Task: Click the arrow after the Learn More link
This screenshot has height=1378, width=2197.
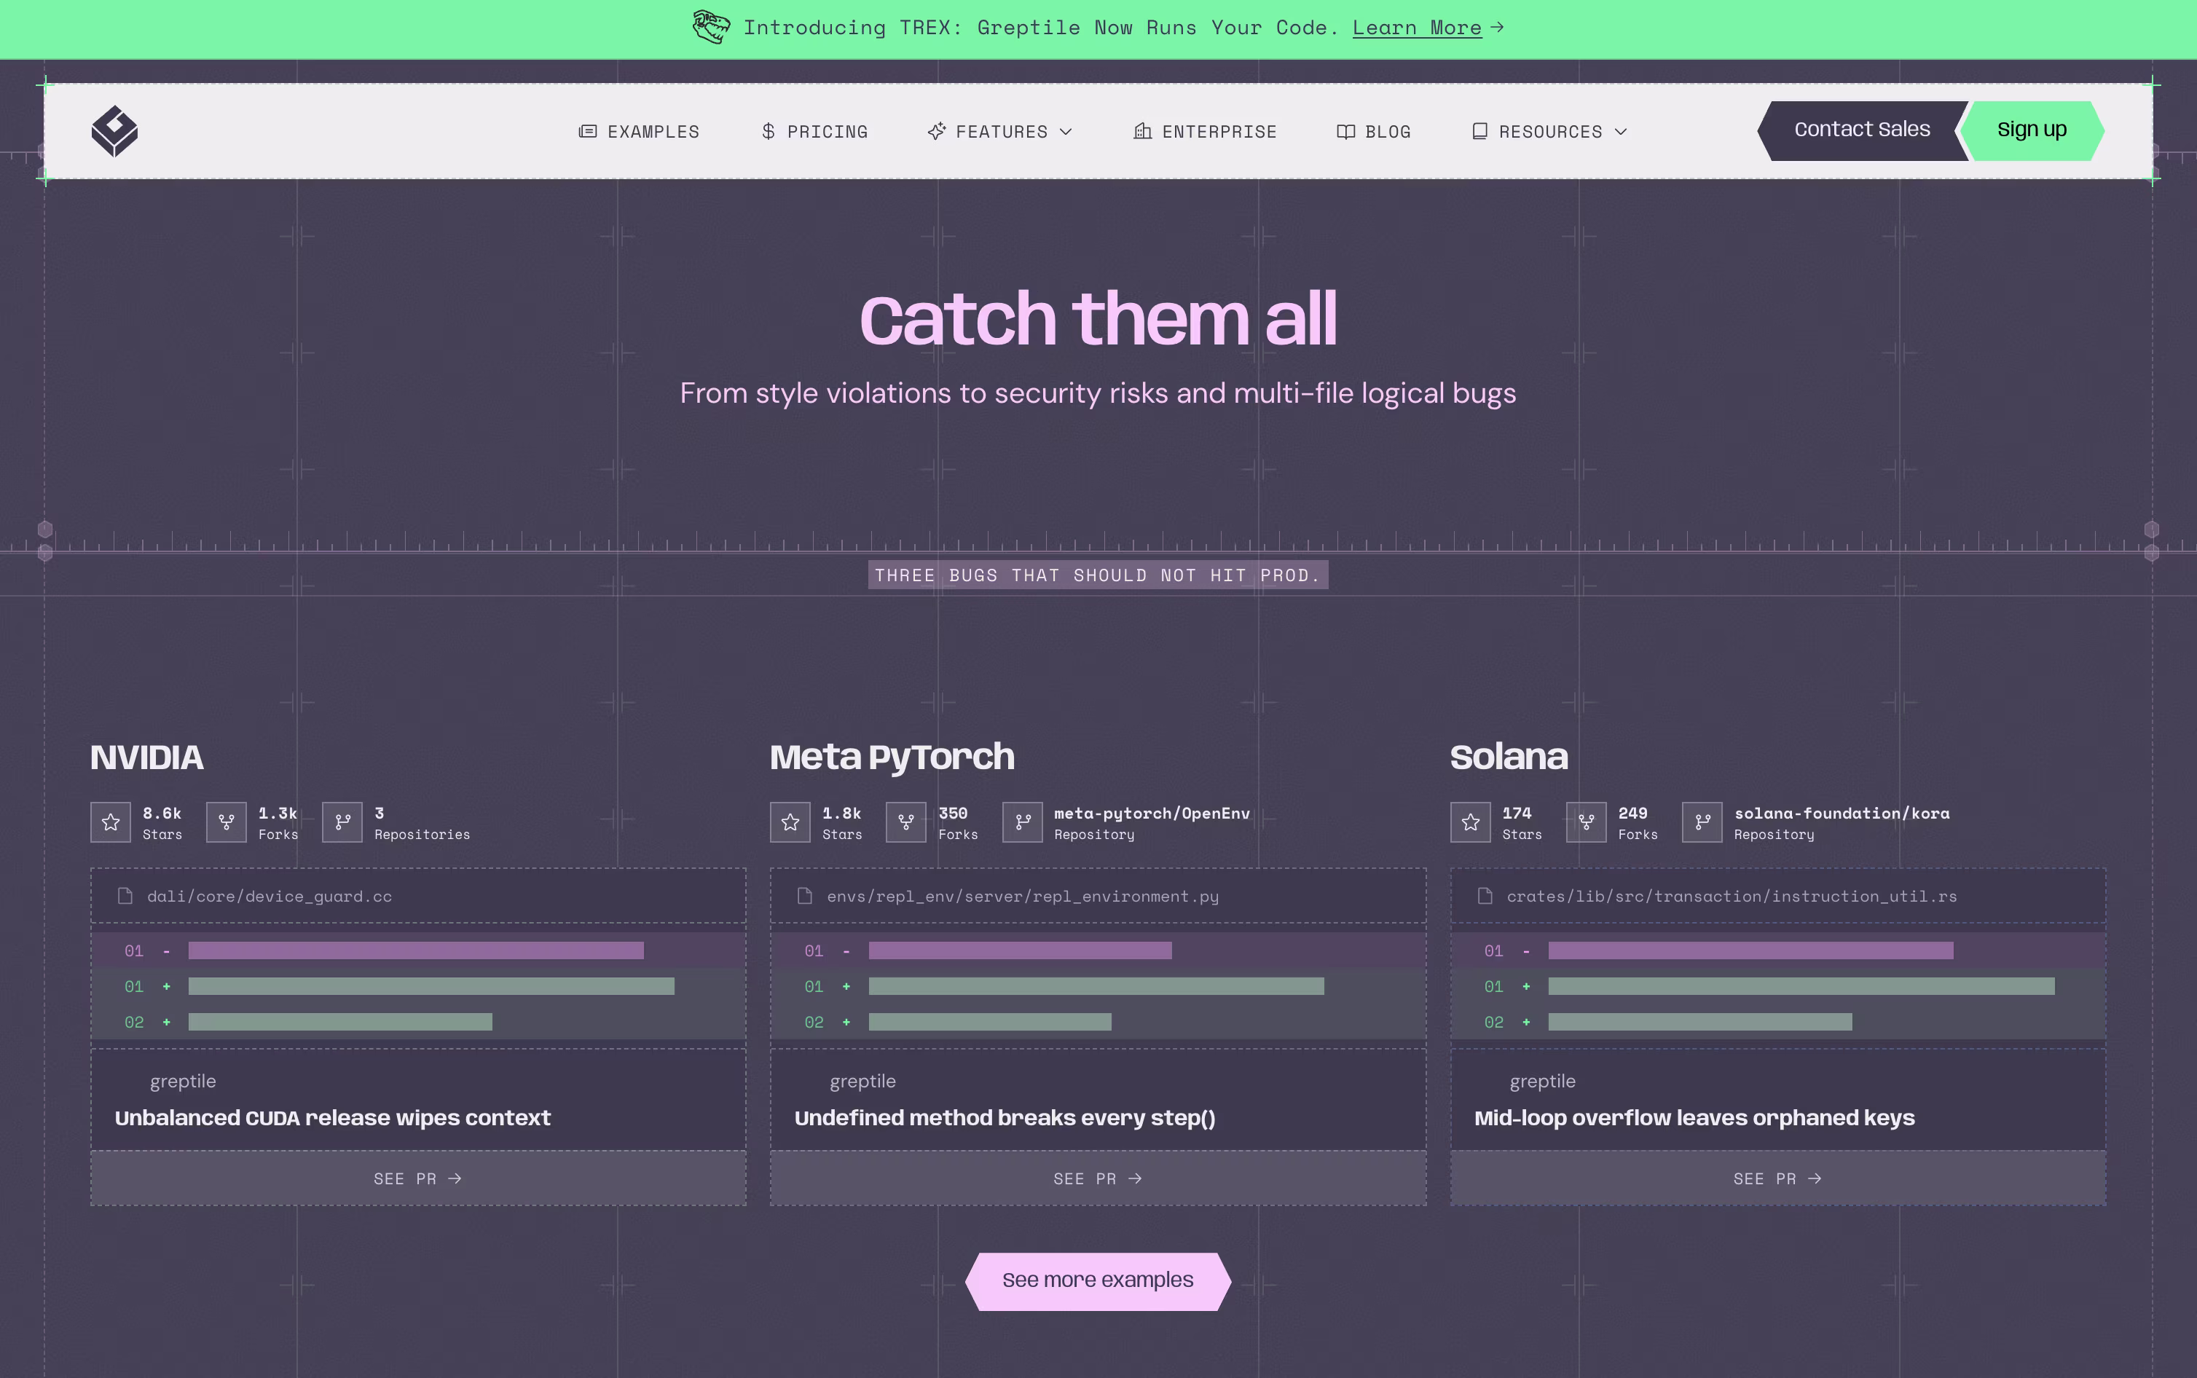Action: click(x=1497, y=28)
